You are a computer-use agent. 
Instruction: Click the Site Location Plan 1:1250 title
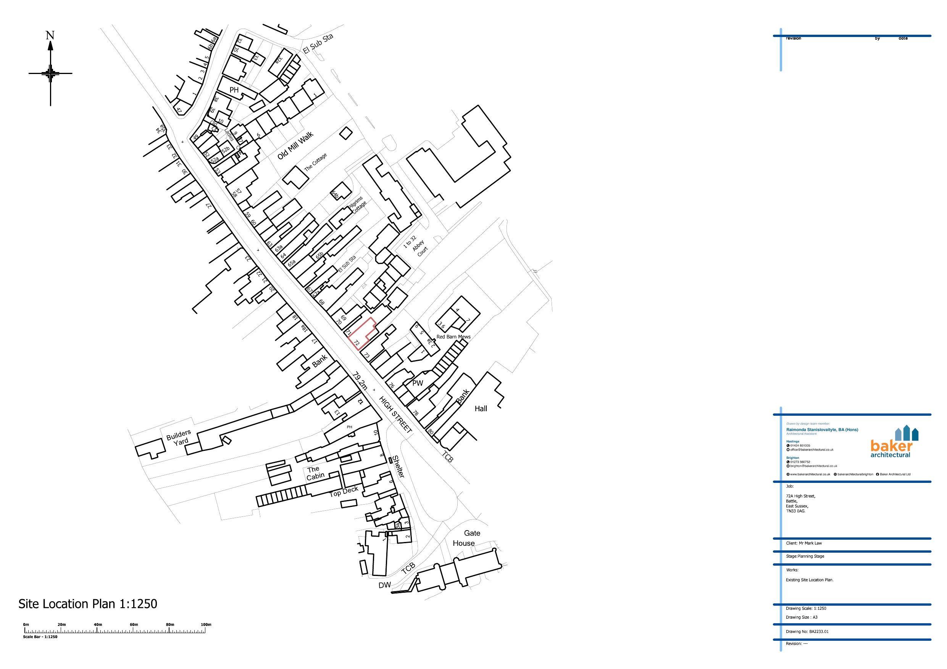tap(88, 604)
